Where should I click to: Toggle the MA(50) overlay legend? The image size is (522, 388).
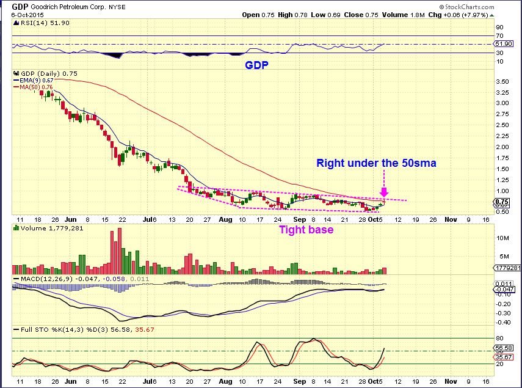pyautogui.click(x=37, y=87)
